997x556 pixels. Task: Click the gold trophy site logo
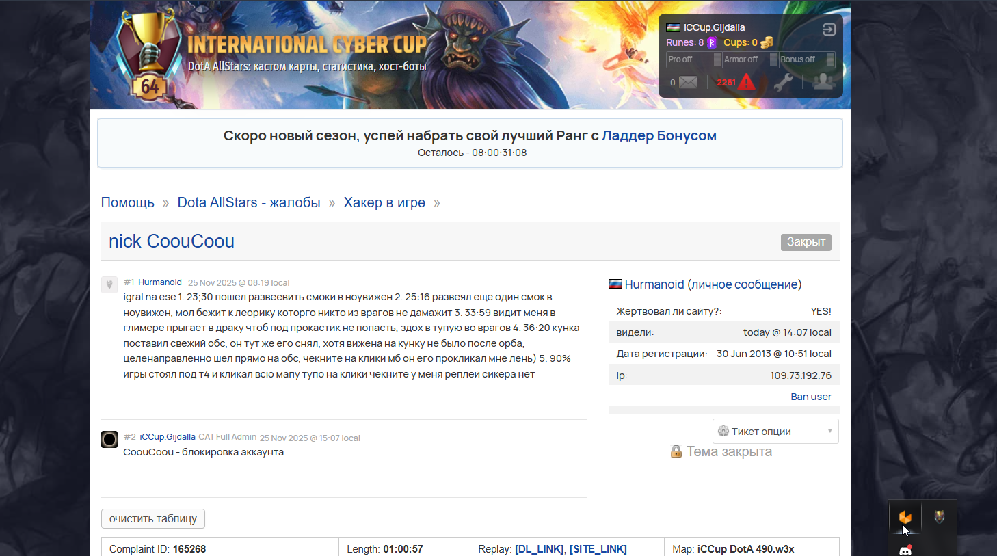[150, 56]
